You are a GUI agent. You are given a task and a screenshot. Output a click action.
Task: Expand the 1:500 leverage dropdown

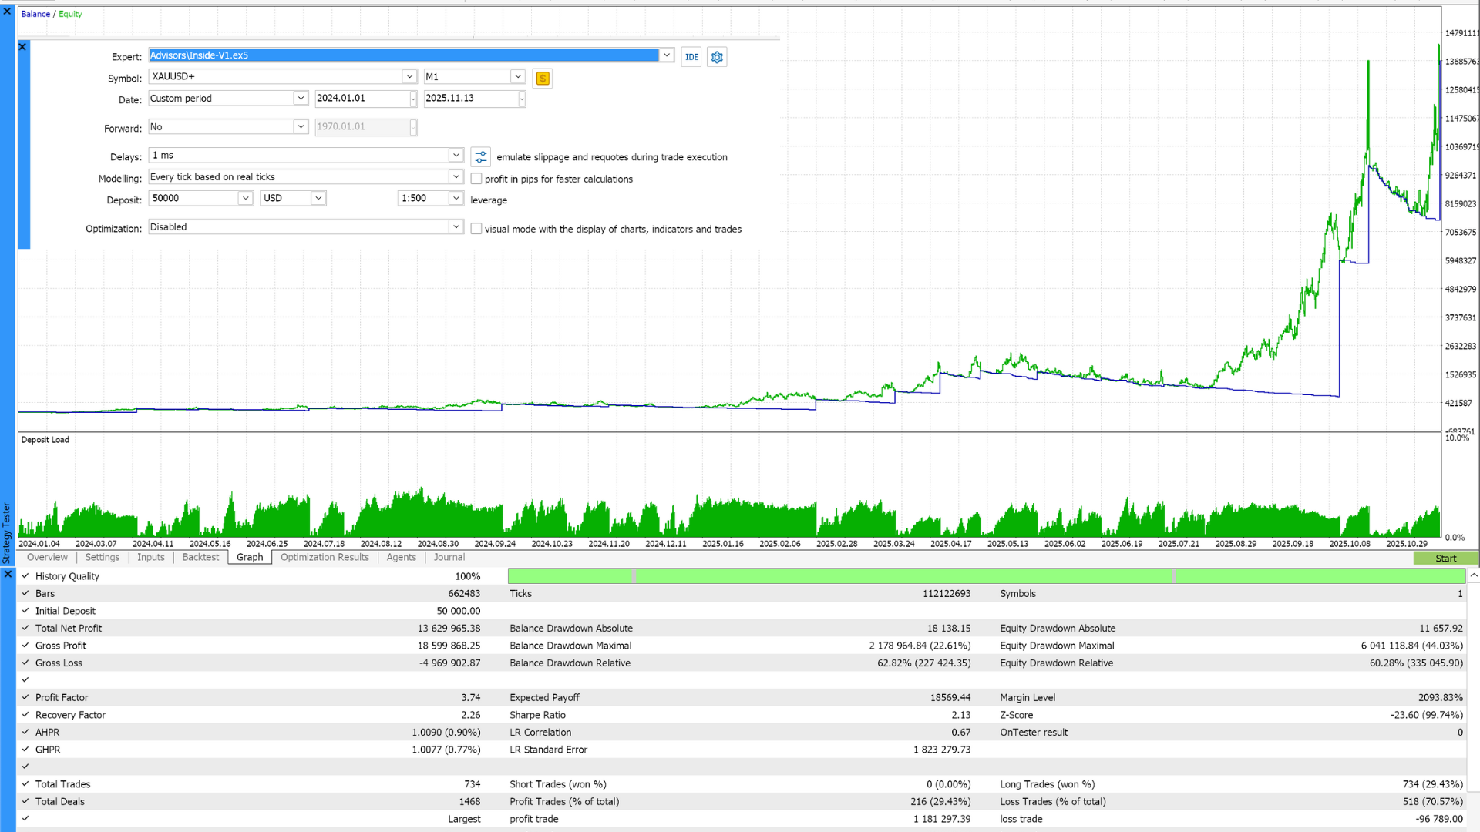[456, 199]
